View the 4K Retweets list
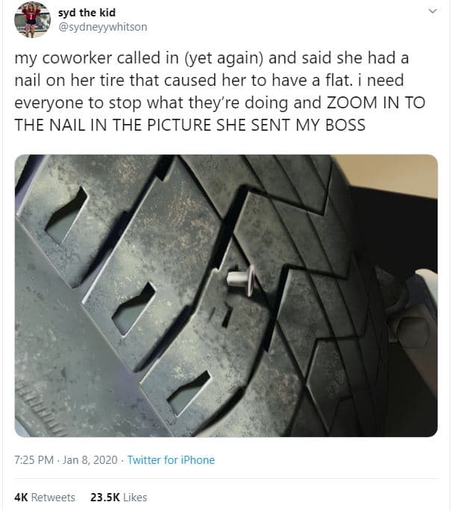The width and height of the screenshot is (457, 511). pos(45,498)
